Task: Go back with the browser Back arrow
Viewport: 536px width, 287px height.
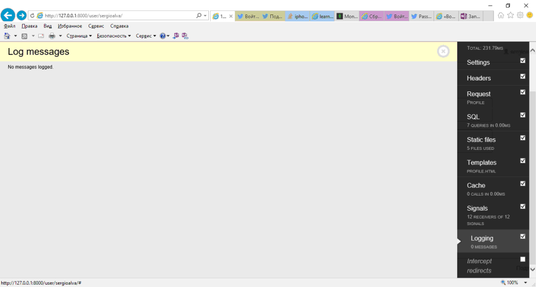Action: 8,15
